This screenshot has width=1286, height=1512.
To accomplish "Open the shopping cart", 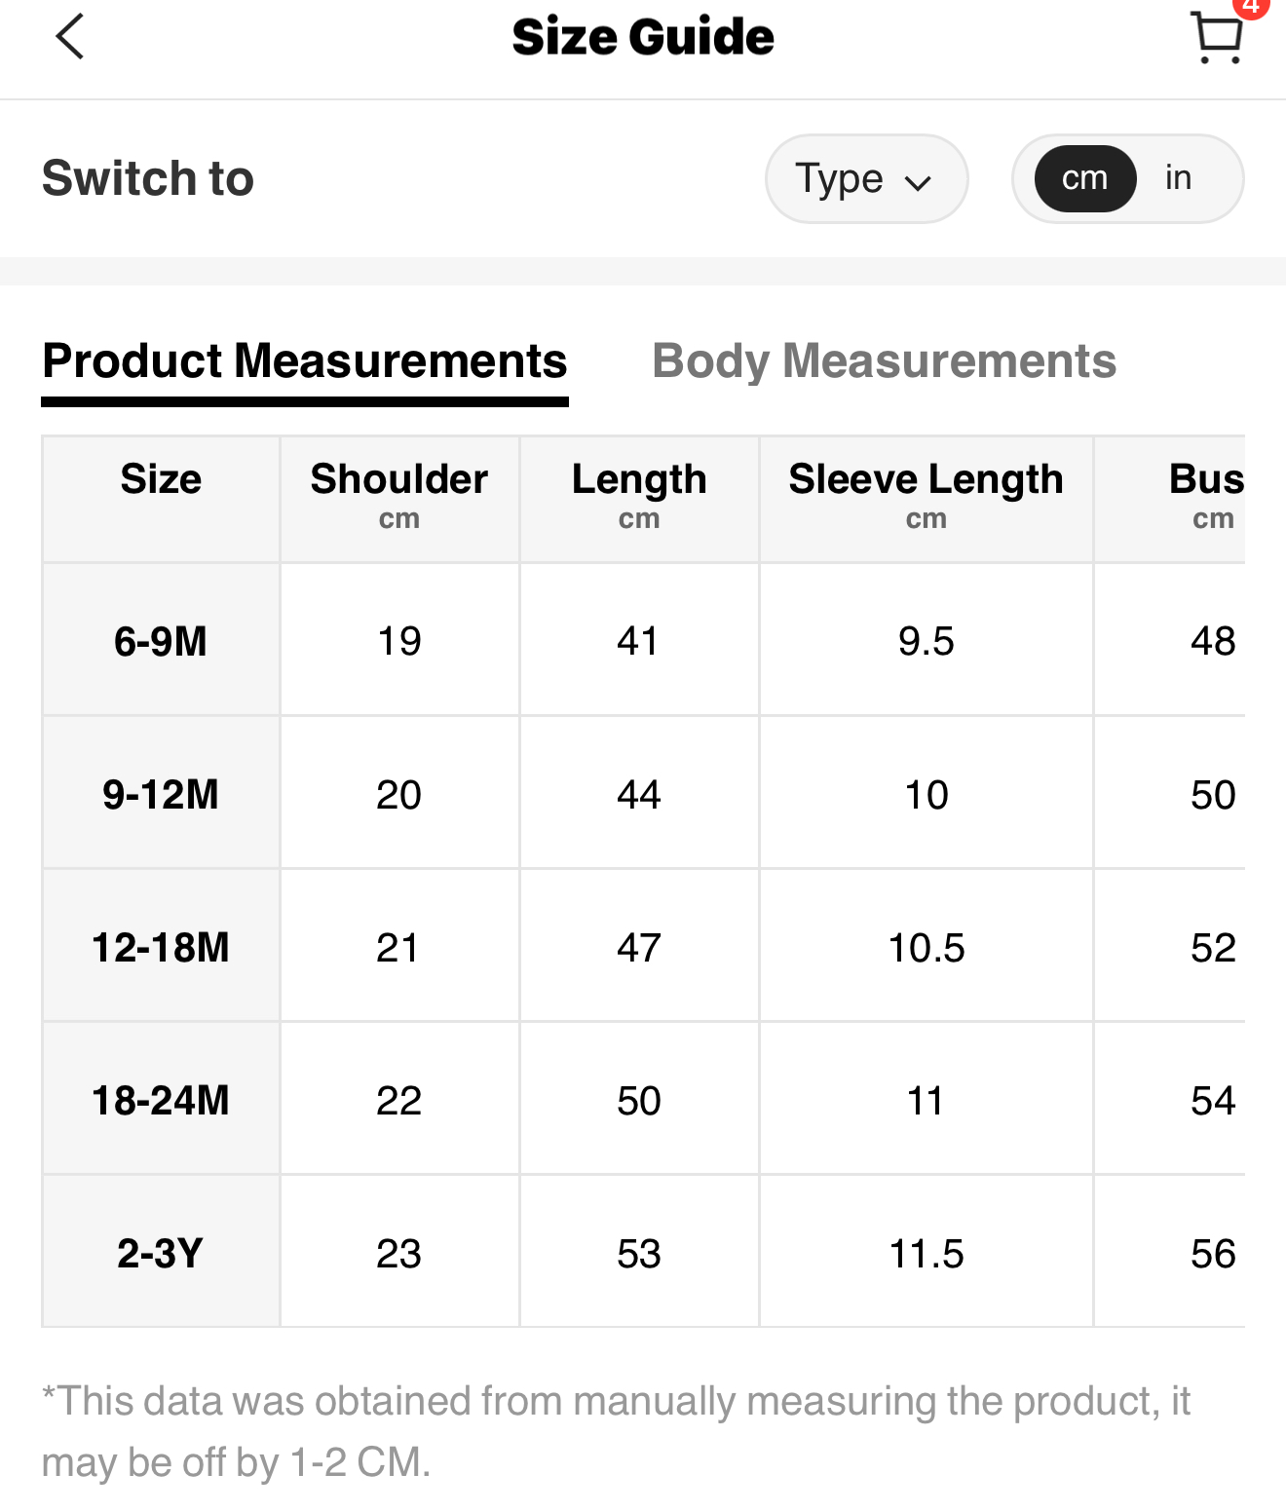I will (x=1216, y=39).
